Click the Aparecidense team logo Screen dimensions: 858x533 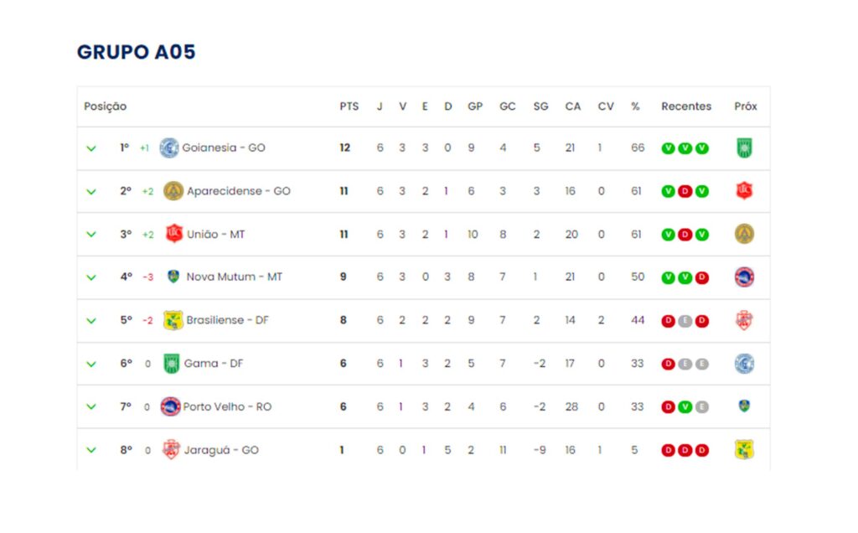pyautogui.click(x=173, y=191)
